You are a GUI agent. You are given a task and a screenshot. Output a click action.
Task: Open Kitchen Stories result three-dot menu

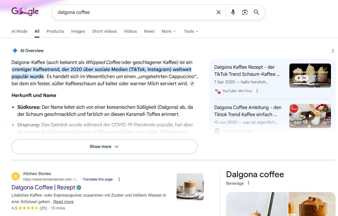pos(119,179)
